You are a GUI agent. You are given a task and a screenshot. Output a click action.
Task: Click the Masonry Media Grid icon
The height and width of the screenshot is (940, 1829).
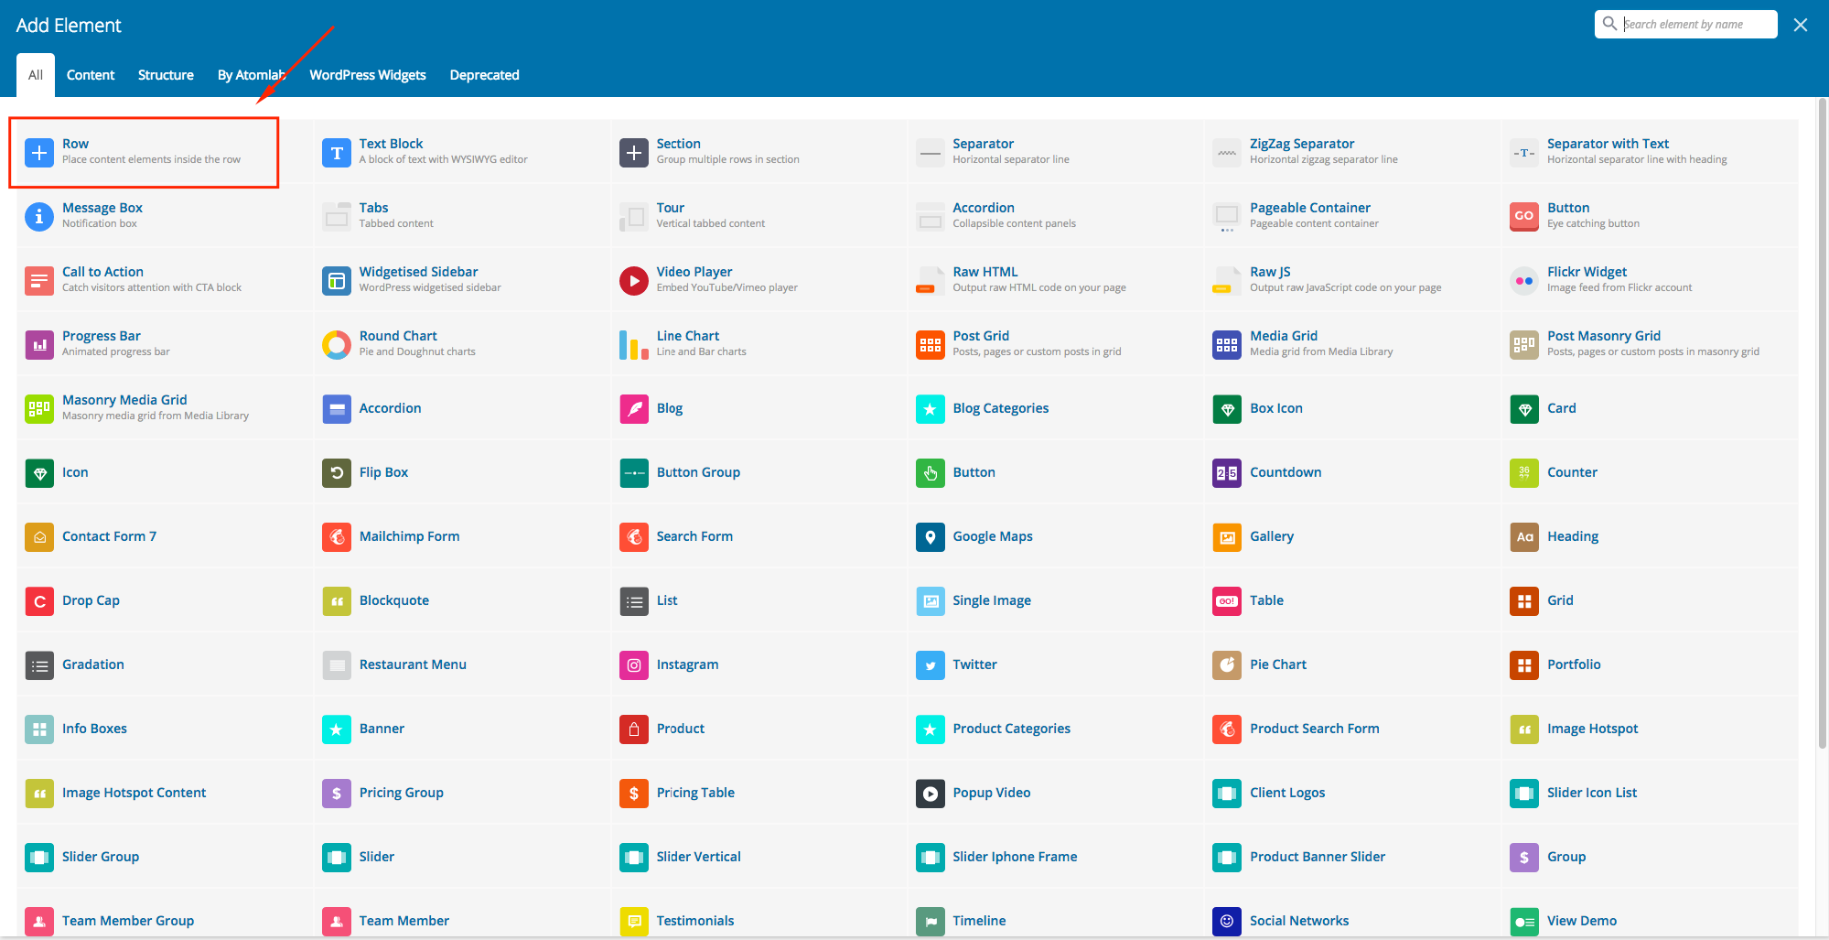[39, 408]
